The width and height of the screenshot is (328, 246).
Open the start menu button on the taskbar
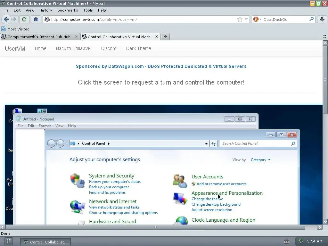point(9,242)
